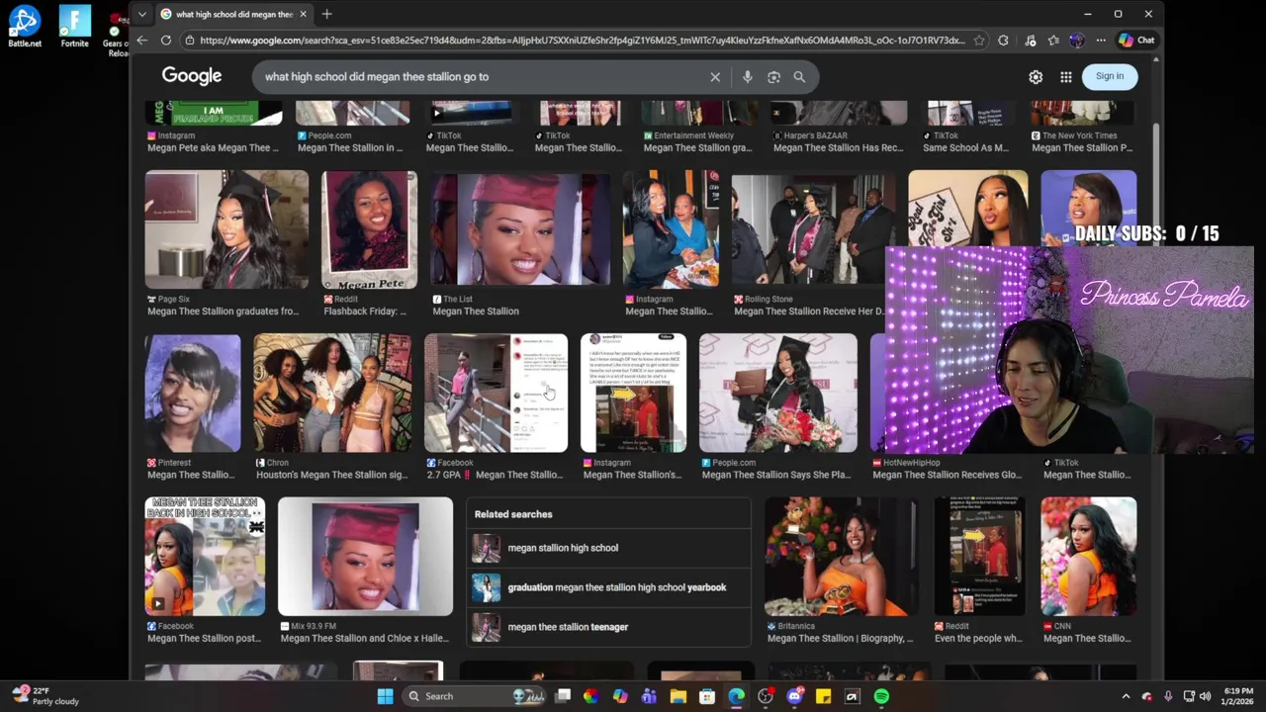Open a new browser tab
This screenshot has width=1266, height=712.
coord(326,14)
